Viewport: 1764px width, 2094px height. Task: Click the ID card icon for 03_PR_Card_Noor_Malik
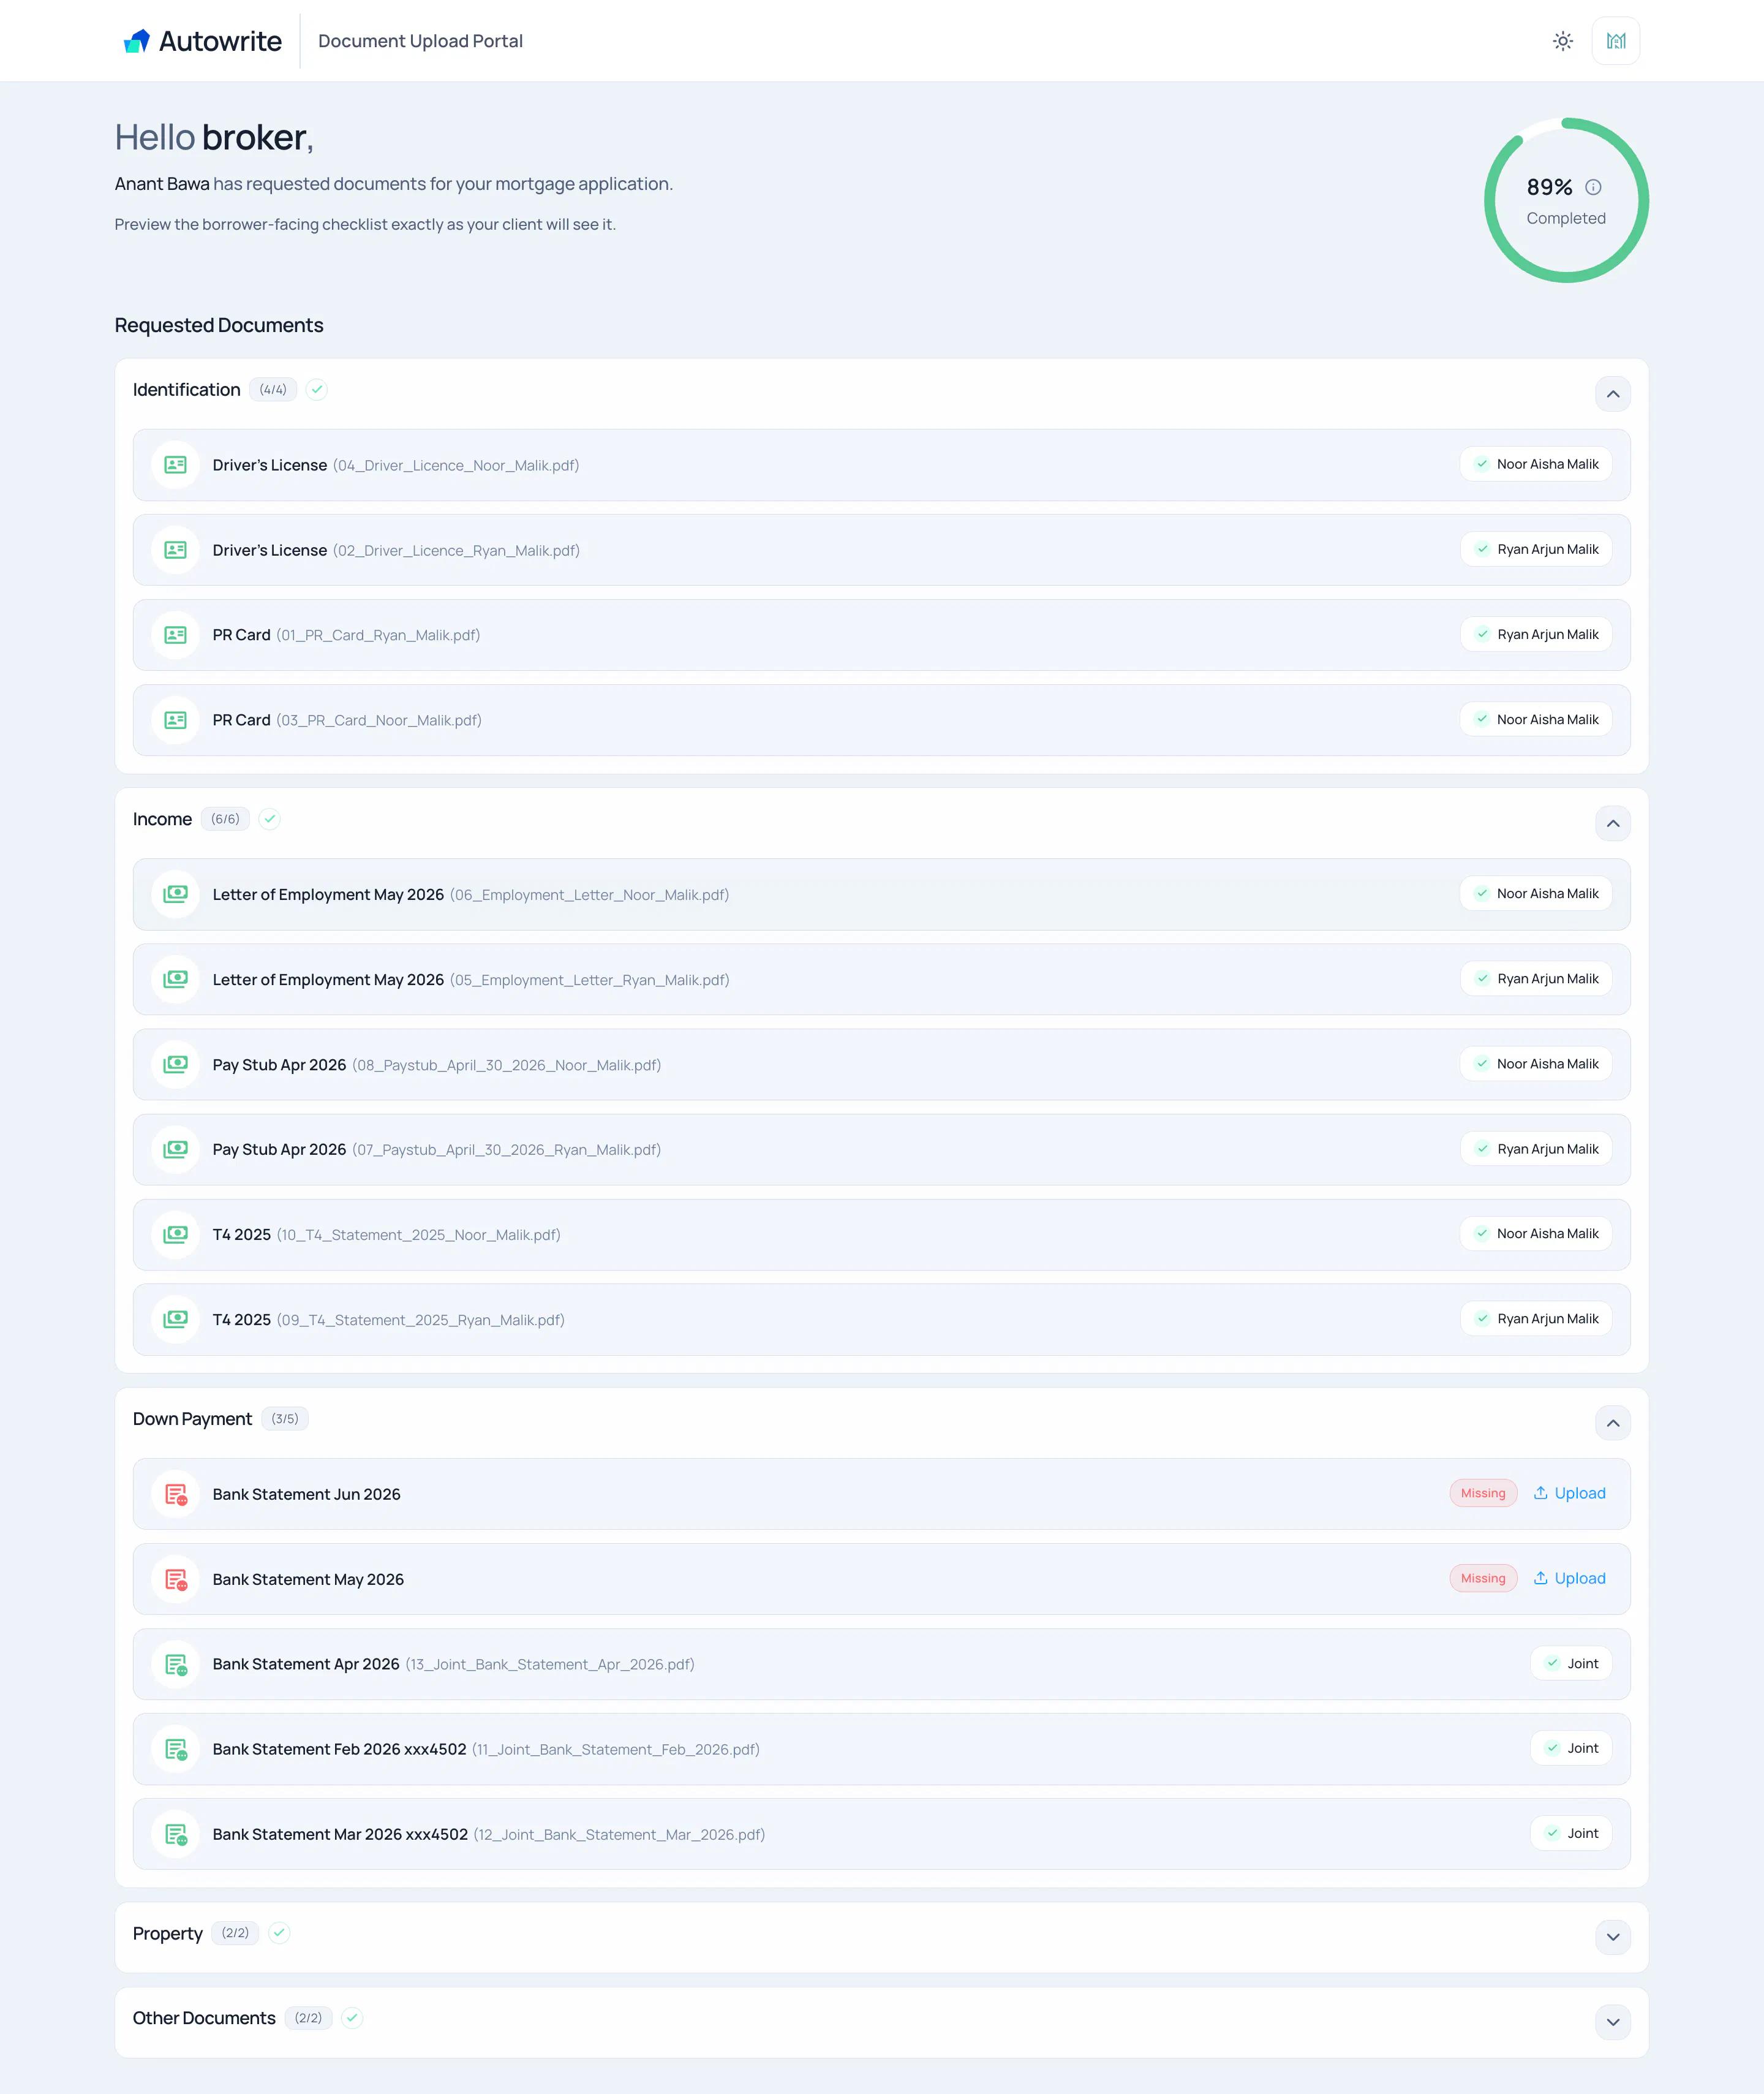[x=175, y=720]
